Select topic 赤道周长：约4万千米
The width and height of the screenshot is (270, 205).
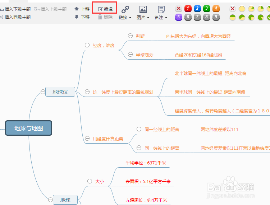click(x=146, y=200)
